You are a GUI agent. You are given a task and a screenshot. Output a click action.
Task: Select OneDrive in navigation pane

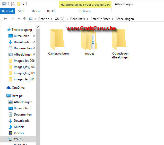click(18, 88)
